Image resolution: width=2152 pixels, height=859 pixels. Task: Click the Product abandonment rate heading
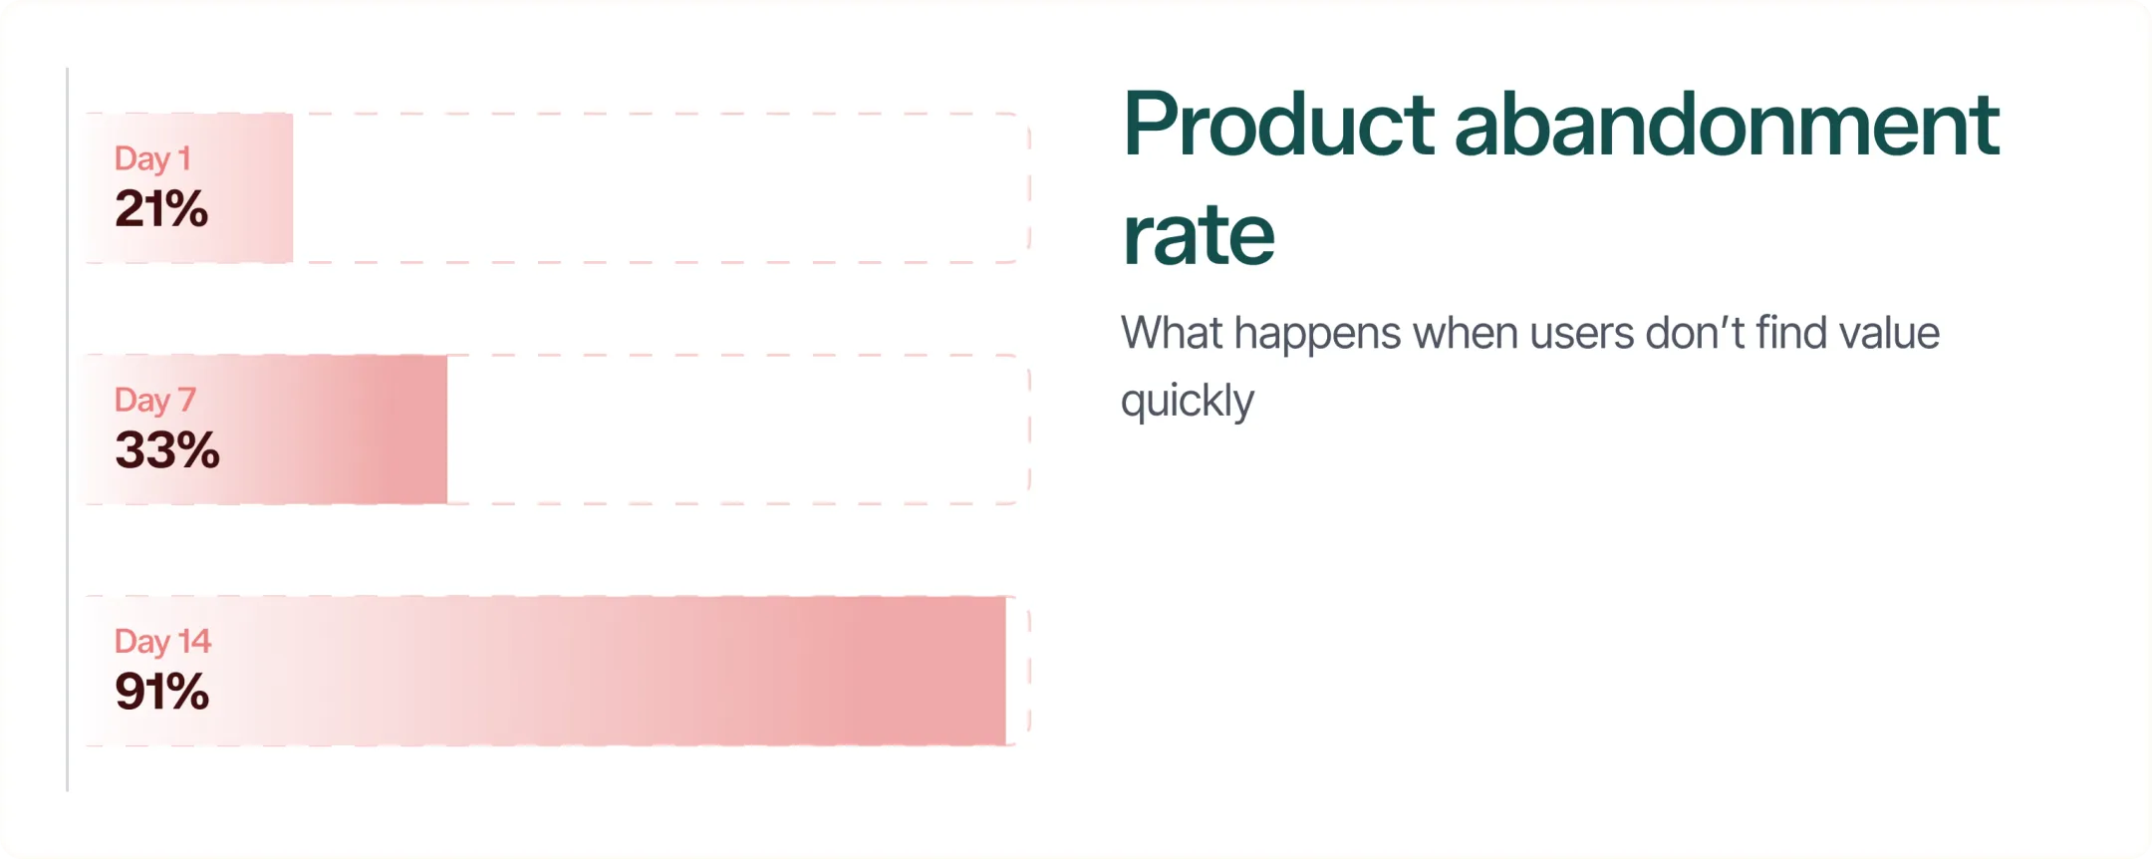tap(1560, 179)
